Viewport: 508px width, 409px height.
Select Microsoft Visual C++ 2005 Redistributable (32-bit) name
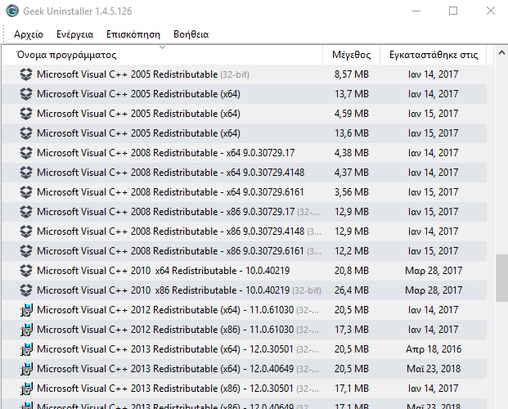143,74
